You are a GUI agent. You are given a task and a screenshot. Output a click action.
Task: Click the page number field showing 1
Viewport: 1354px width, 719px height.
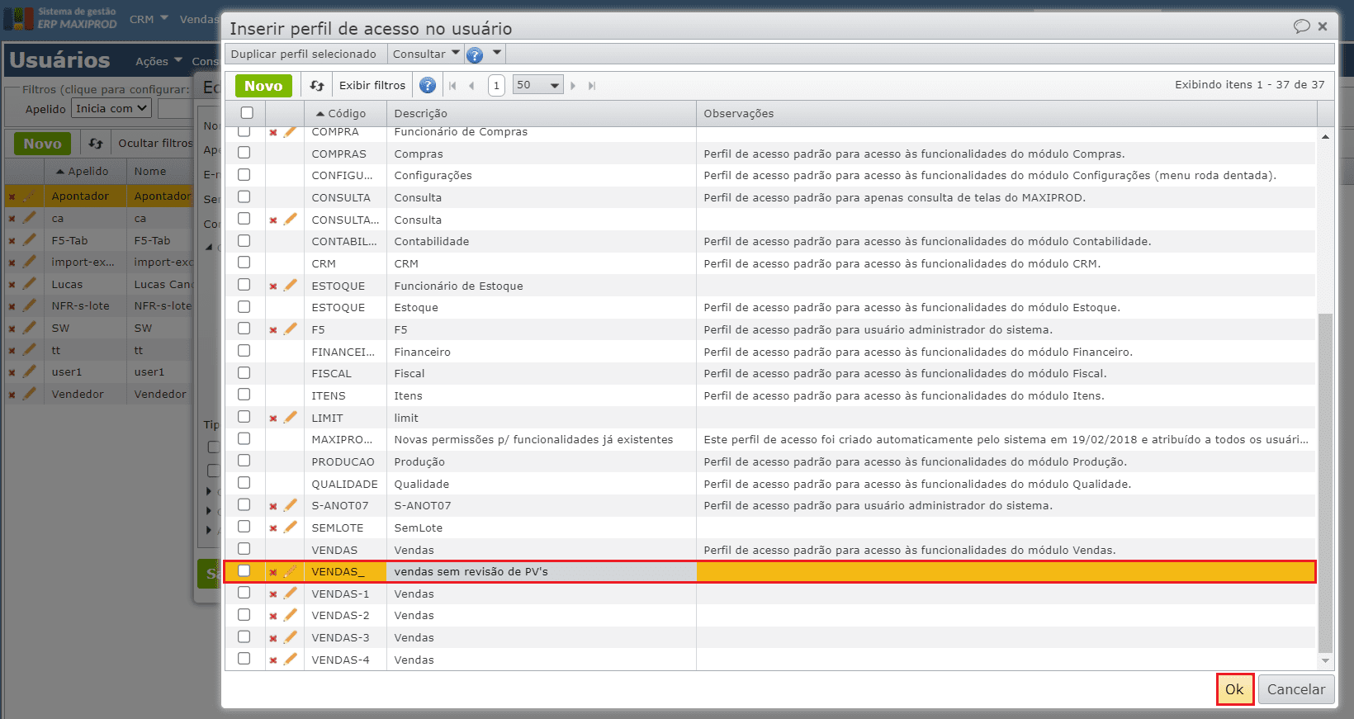[x=496, y=86]
